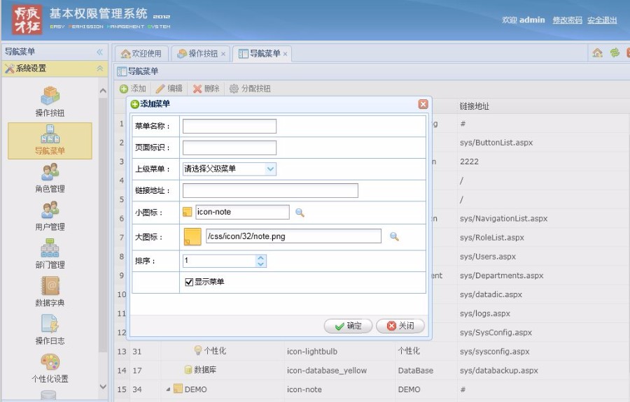Click the icon-lightbulb cell
The height and width of the screenshot is (402, 630).
[312, 352]
